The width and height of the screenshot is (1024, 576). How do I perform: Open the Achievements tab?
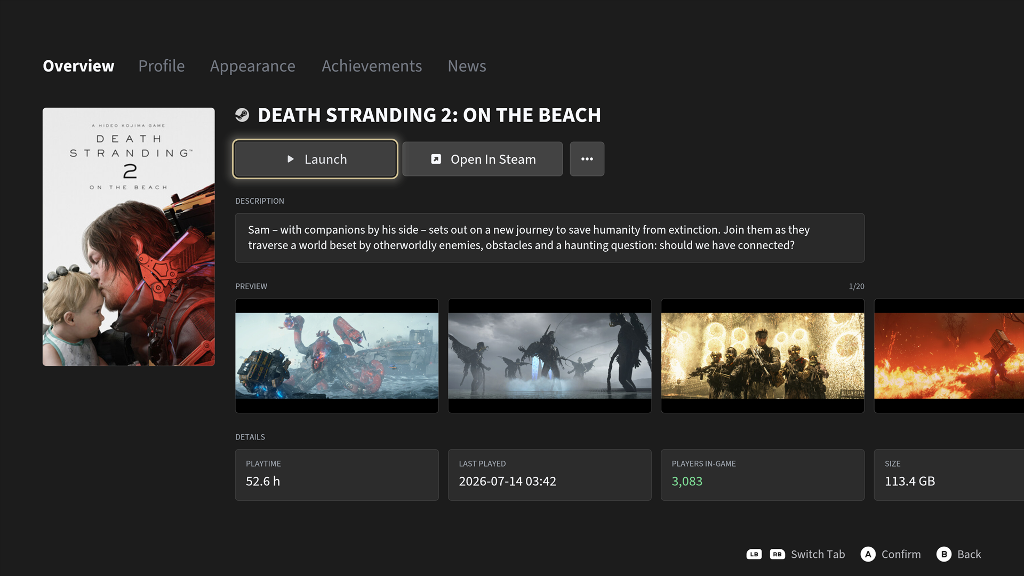(x=372, y=66)
